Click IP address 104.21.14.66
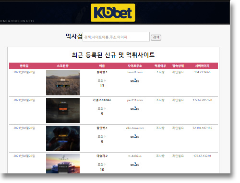The height and width of the screenshot is (183, 240). [202, 72]
